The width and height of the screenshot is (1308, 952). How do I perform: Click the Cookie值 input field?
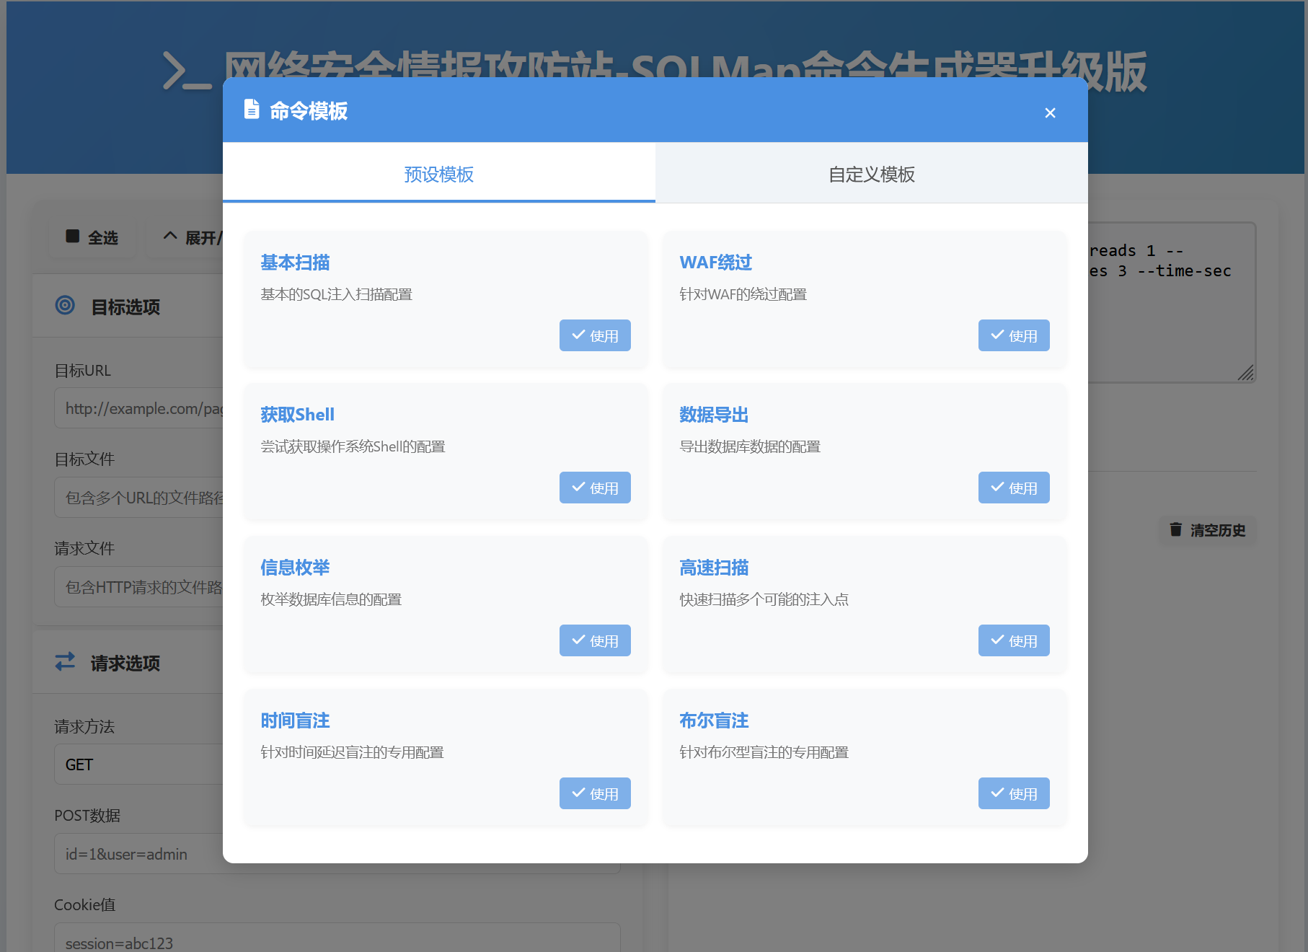pos(337,938)
